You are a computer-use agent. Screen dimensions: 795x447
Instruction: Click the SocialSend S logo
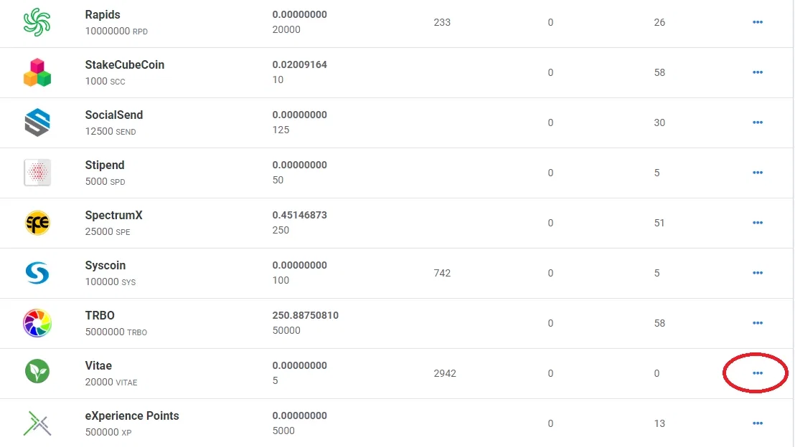[x=37, y=122]
